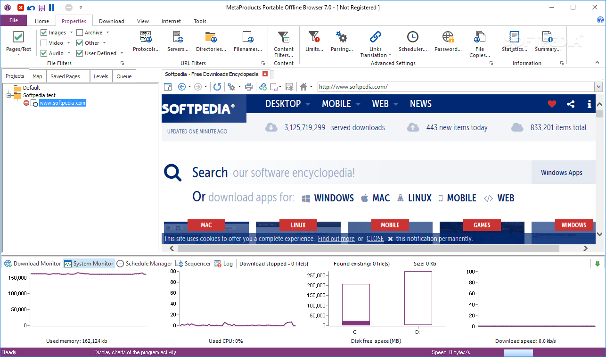Click the gear settings icon in browser toolbar
The width and height of the screenshot is (606, 357).
click(231, 87)
